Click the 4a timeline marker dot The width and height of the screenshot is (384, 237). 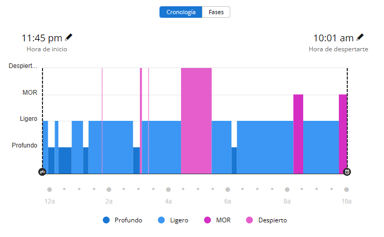click(168, 189)
